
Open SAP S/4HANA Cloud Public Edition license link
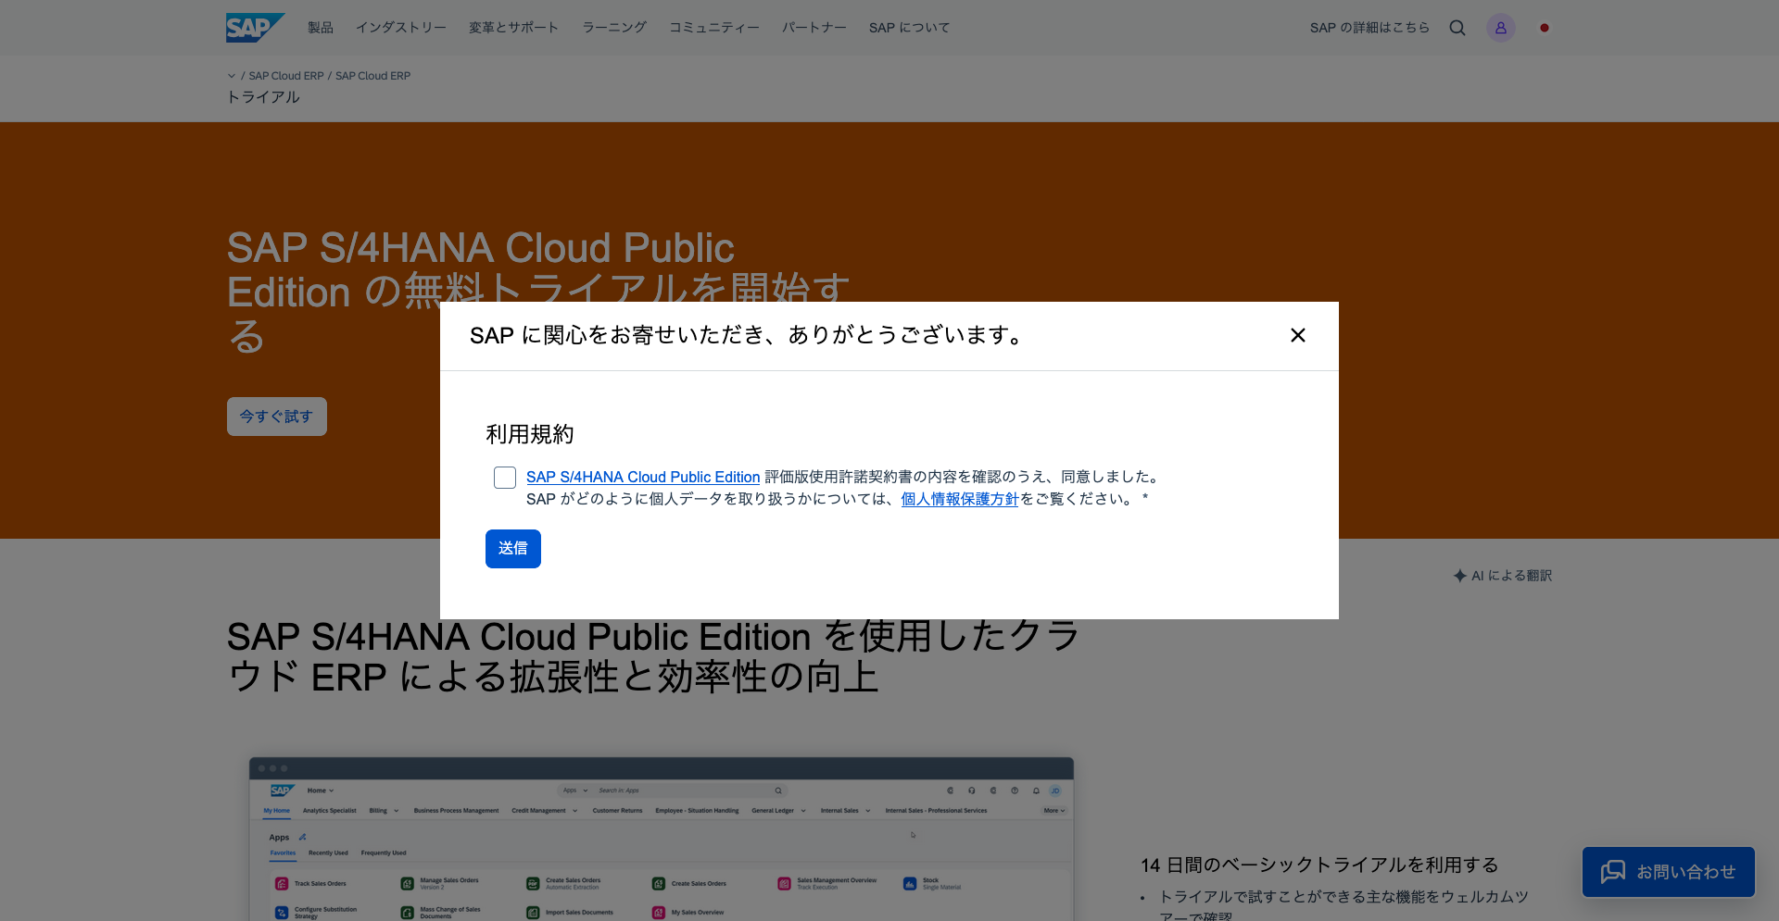(x=643, y=477)
